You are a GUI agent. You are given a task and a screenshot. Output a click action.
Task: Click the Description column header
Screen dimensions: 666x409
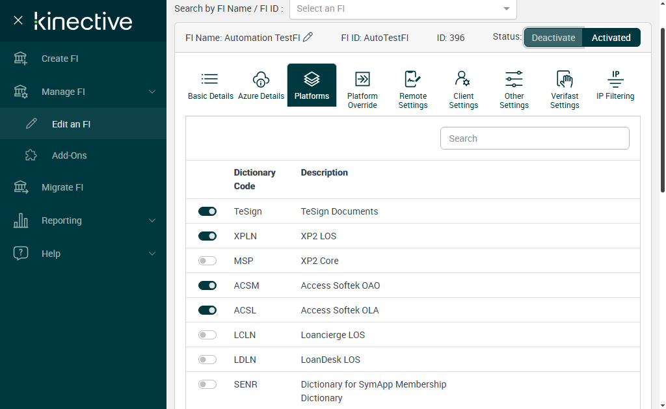pyautogui.click(x=324, y=172)
